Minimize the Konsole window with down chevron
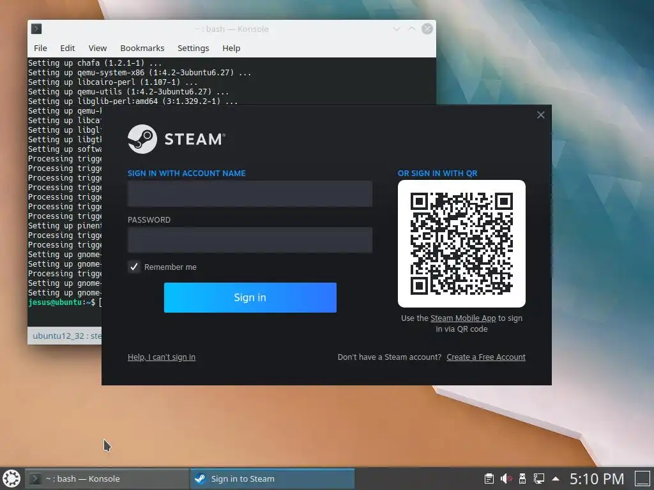Image resolution: width=654 pixels, height=490 pixels. [396, 29]
